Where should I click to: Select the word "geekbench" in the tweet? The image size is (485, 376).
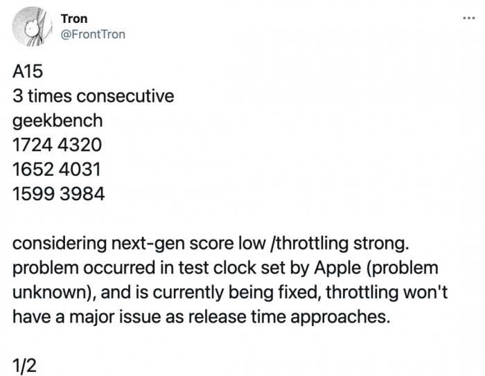[x=58, y=120]
